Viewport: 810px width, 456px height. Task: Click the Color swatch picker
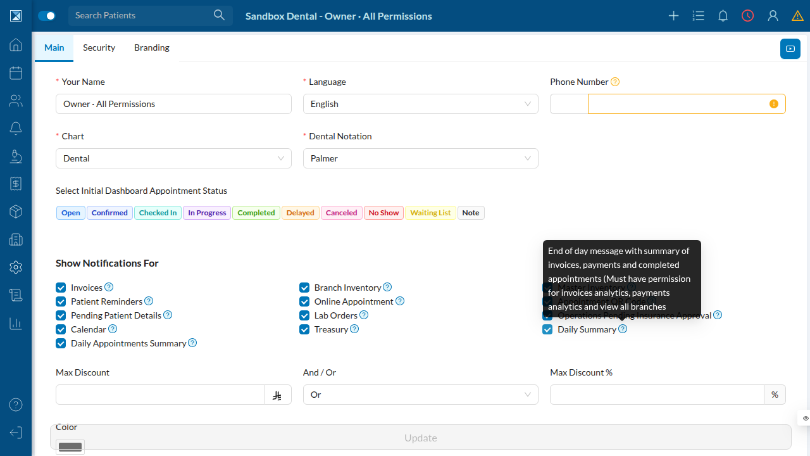pos(70,447)
